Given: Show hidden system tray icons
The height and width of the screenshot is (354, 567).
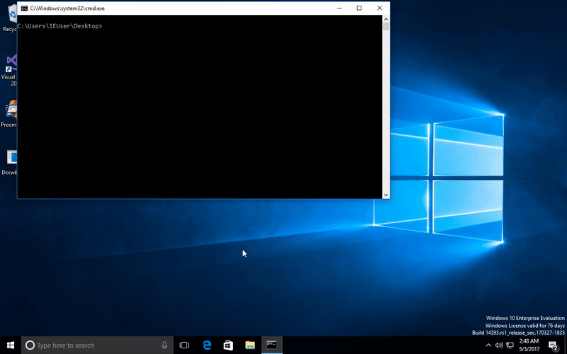Looking at the screenshot, I should click(x=488, y=346).
